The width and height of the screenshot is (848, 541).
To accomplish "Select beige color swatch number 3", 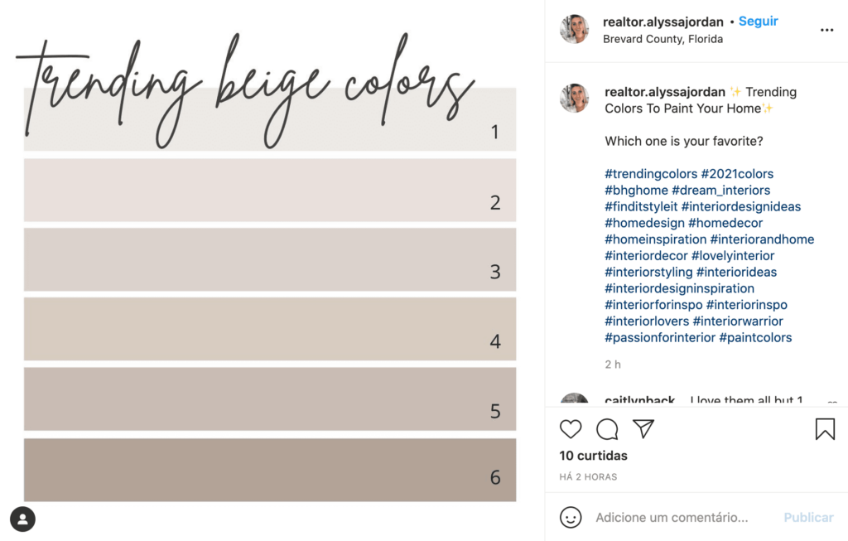I will point(269,259).
